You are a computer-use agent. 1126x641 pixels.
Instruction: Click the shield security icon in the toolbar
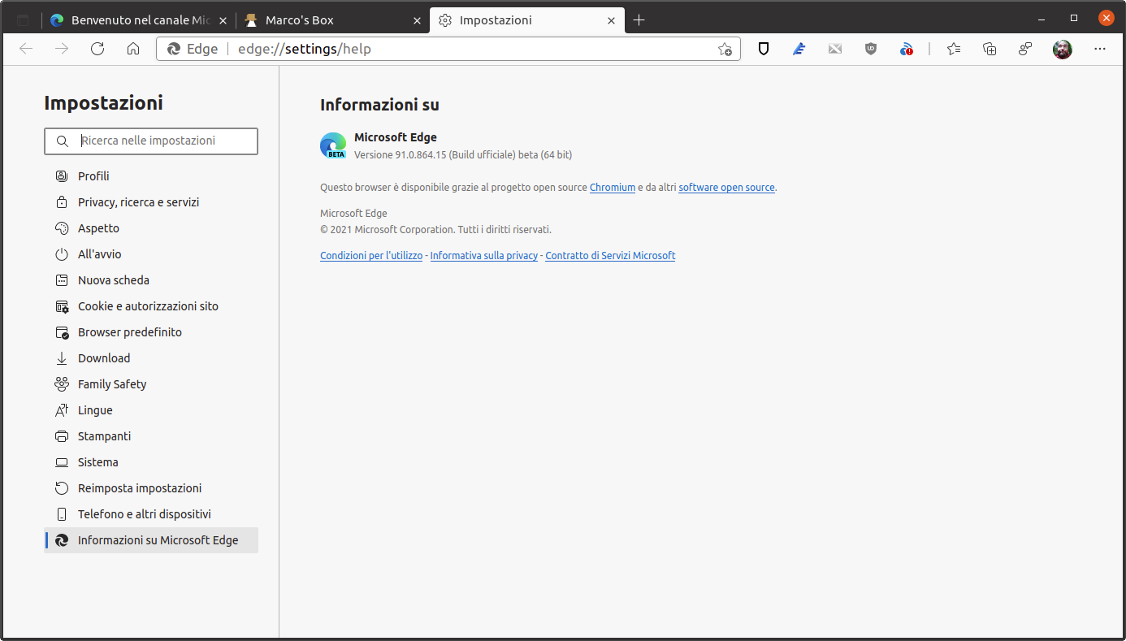click(763, 49)
